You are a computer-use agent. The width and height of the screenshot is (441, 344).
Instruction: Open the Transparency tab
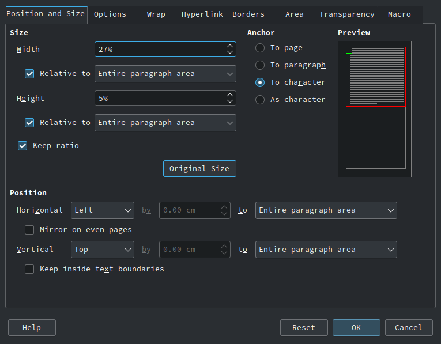point(347,14)
